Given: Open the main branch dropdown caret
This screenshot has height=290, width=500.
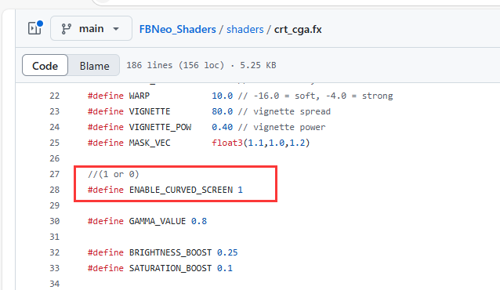Looking at the screenshot, I should pos(116,29).
